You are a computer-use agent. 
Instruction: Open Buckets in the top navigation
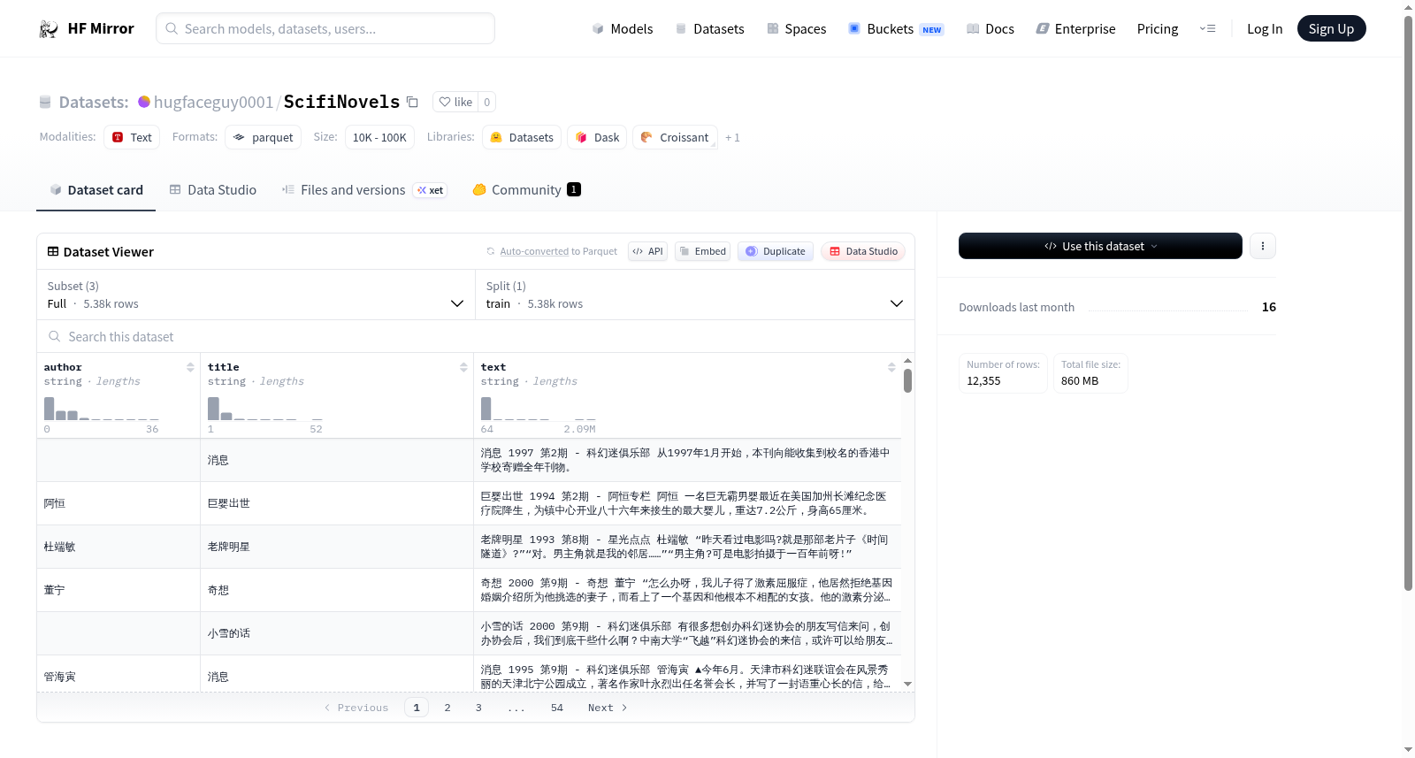point(896,29)
